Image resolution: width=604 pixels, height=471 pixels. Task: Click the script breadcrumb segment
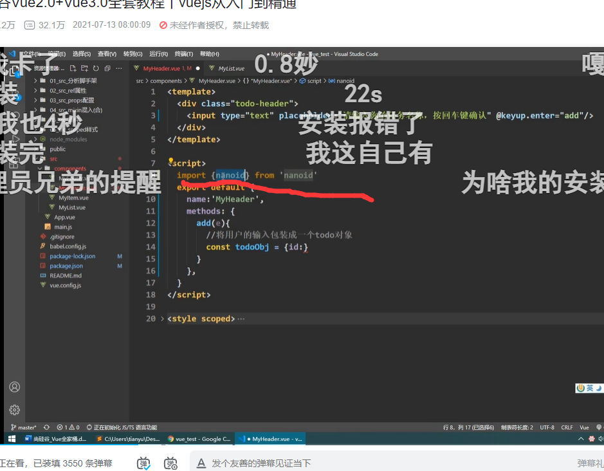[x=311, y=81]
